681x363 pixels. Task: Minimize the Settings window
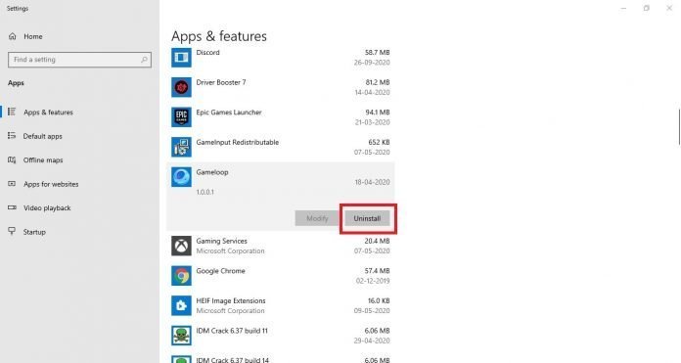coord(623,8)
